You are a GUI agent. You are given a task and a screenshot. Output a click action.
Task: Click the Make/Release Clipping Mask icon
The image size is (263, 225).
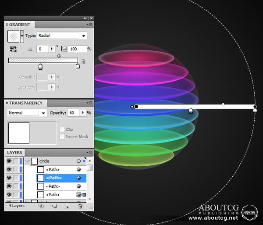tap(41, 206)
